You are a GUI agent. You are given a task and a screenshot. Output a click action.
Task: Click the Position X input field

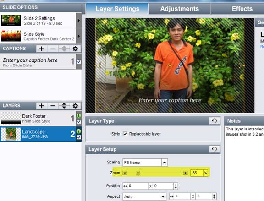pos(137,186)
